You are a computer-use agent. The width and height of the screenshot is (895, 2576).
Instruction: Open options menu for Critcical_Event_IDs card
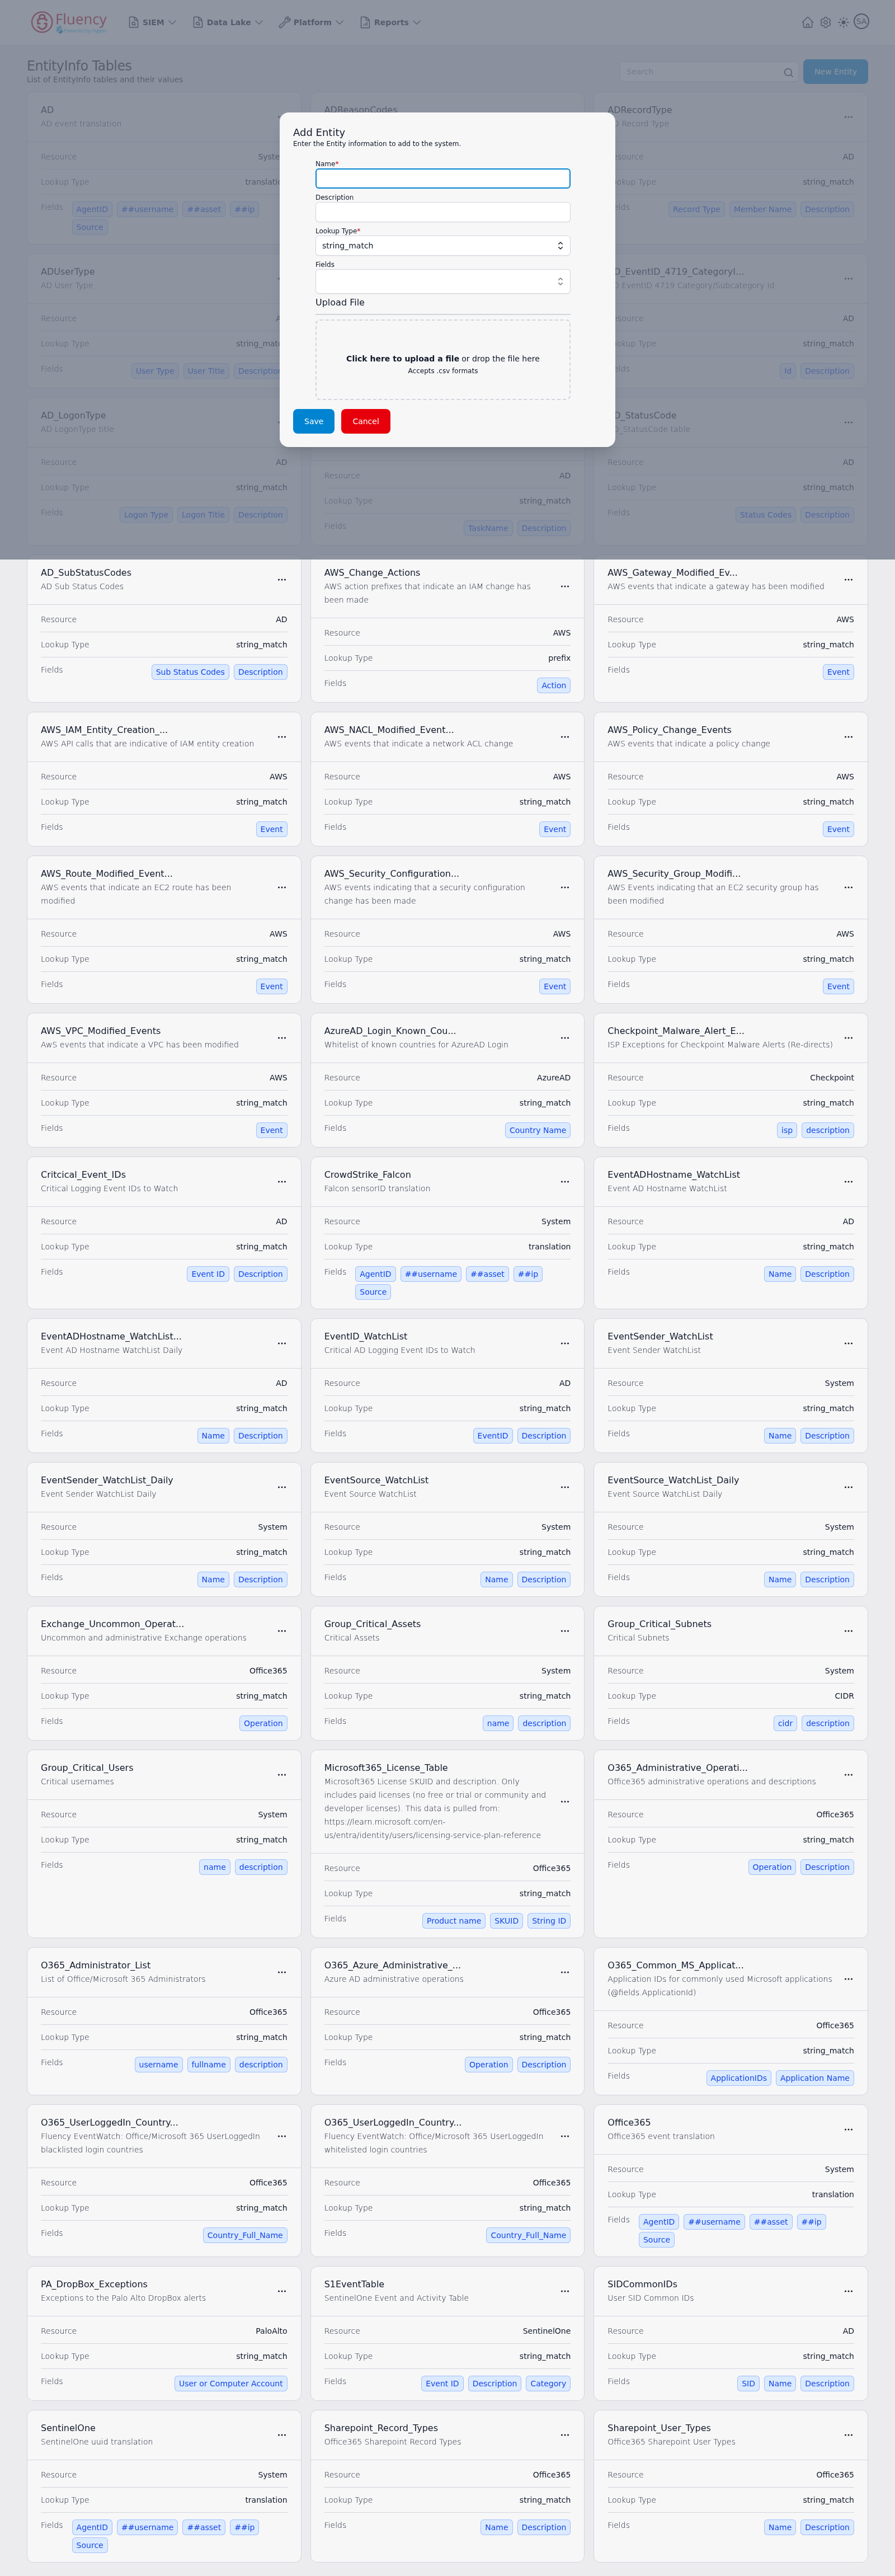point(282,1182)
